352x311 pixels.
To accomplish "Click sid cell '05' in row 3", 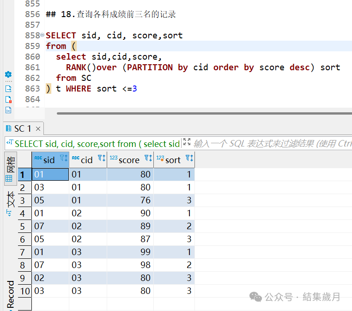I will point(50,200).
